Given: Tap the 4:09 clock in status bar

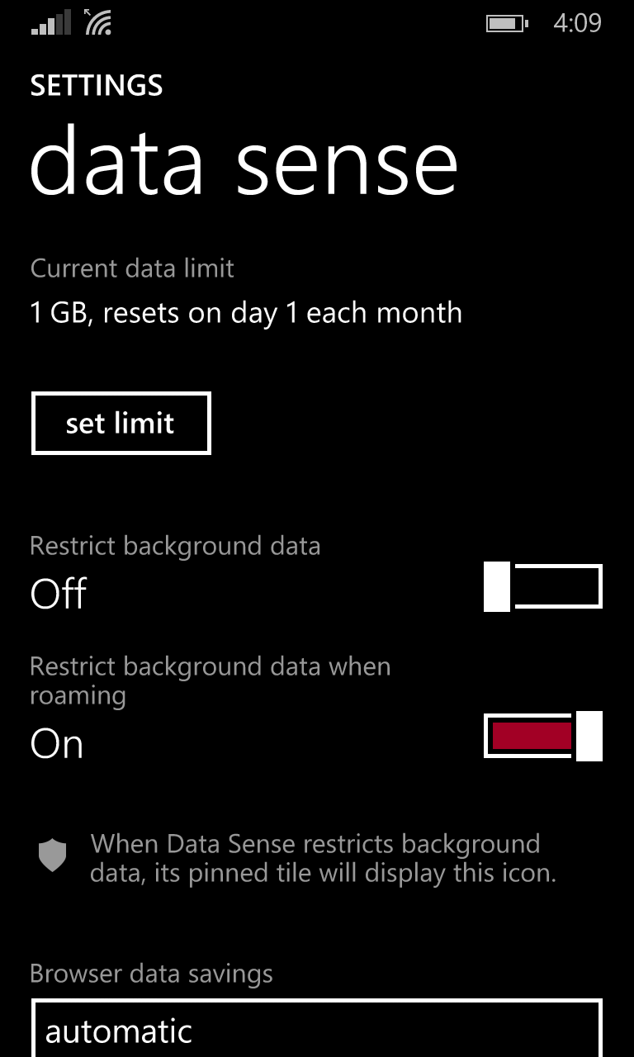Looking at the screenshot, I should click(x=577, y=23).
